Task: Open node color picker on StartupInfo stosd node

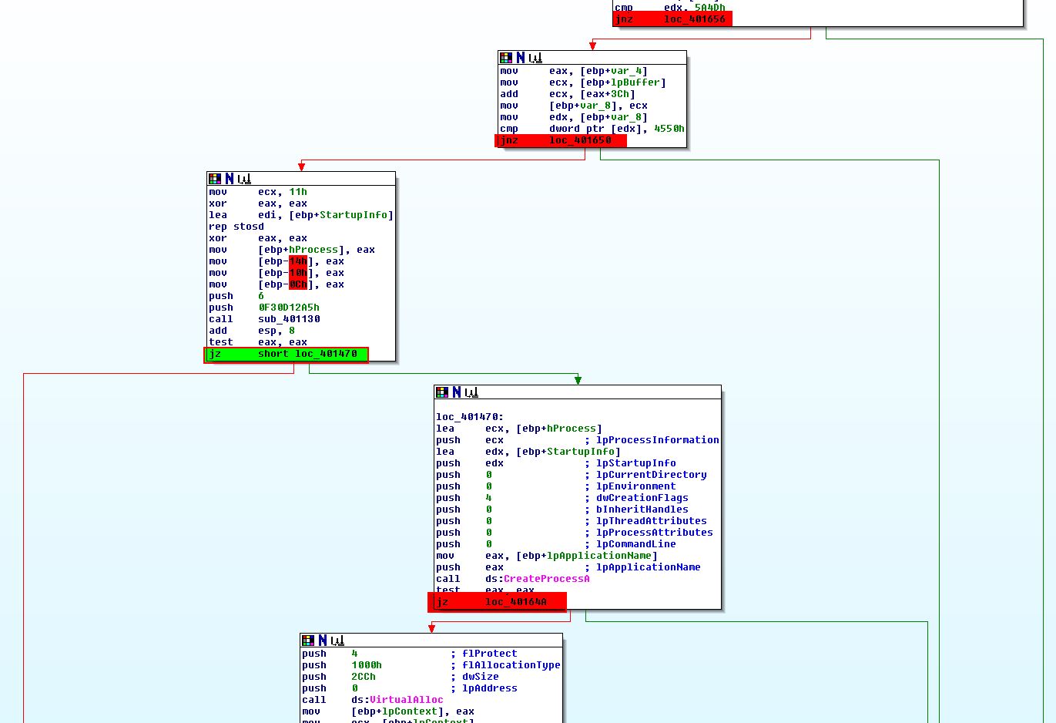Action: click(215, 179)
